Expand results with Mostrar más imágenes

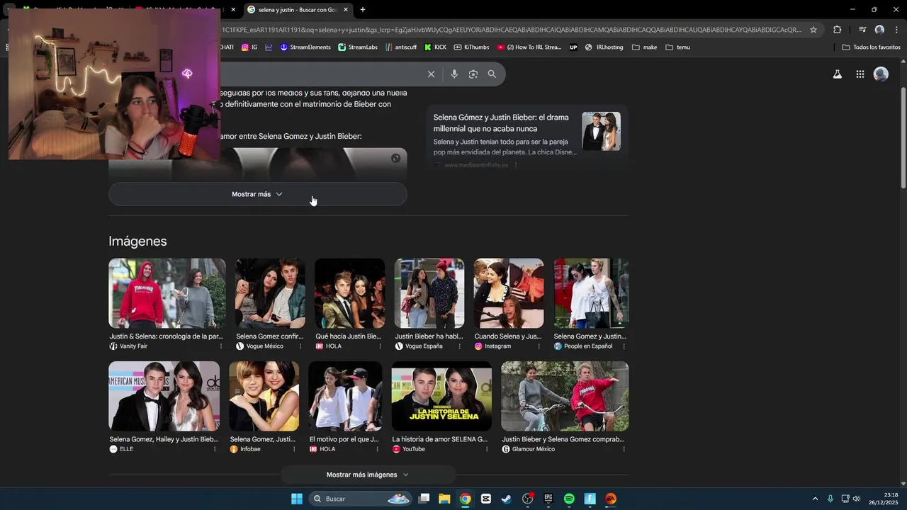click(x=368, y=475)
